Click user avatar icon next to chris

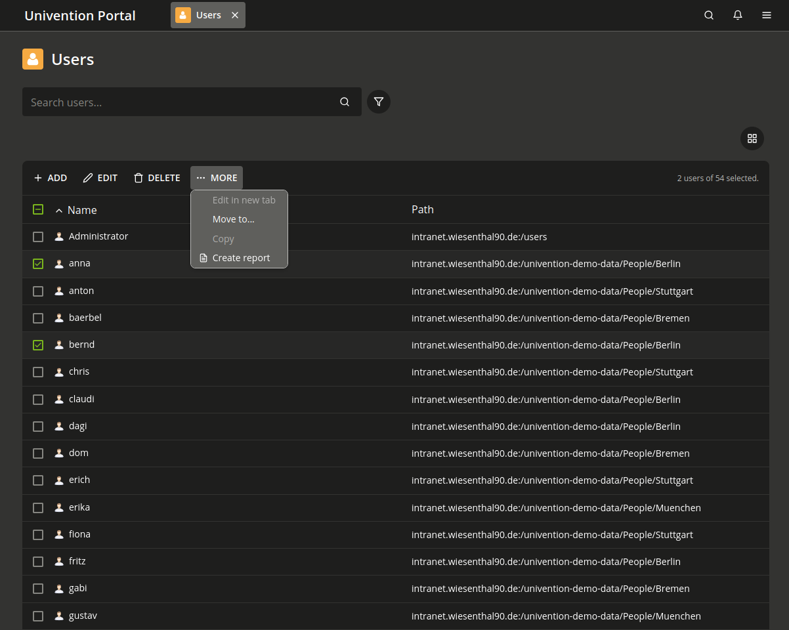(x=59, y=372)
